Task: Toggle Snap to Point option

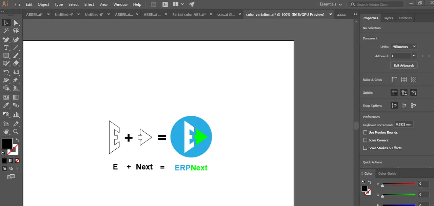Action: coord(394,106)
